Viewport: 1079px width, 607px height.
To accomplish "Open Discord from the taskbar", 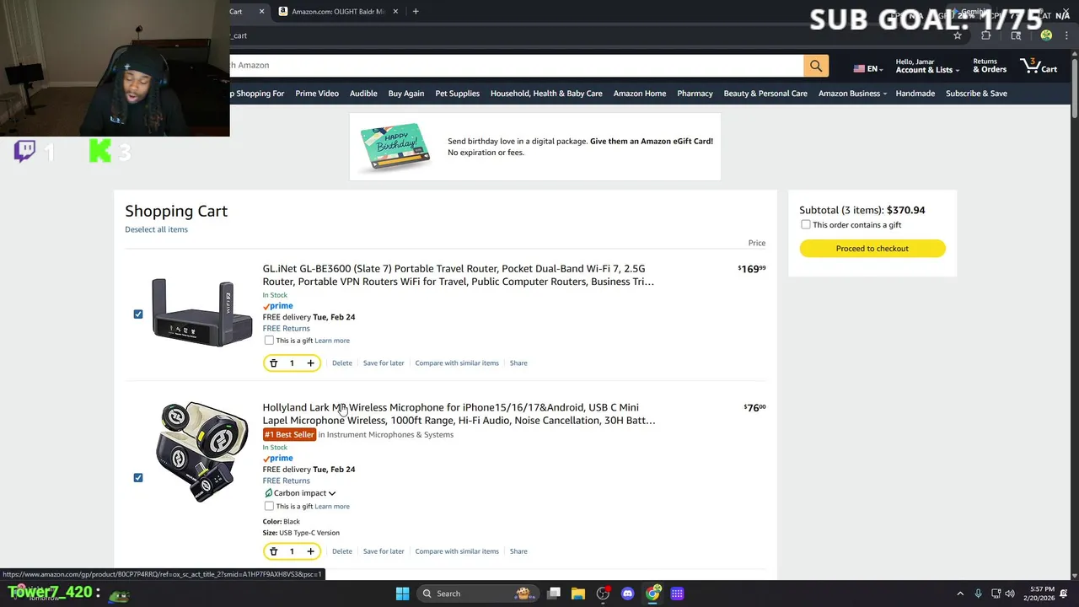I will click(x=627, y=594).
